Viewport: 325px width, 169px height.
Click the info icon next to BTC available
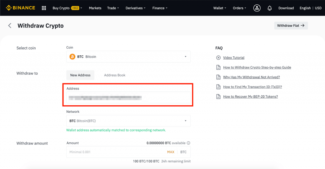(x=189, y=143)
